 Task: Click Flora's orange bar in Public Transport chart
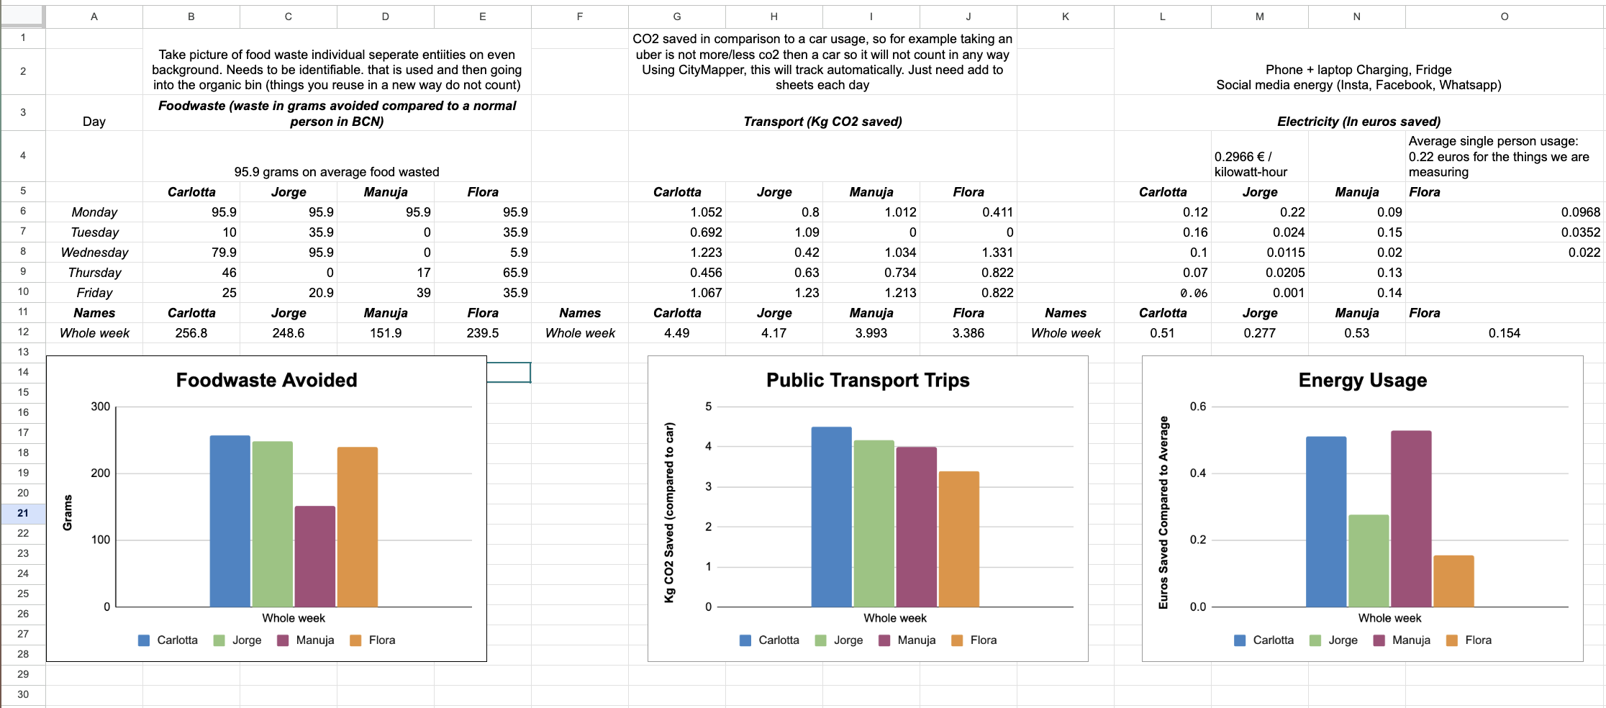coord(959,539)
